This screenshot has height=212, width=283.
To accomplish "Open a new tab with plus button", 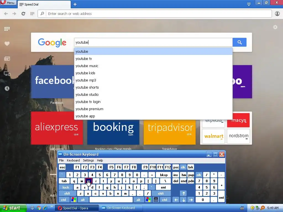I will 75,4.
